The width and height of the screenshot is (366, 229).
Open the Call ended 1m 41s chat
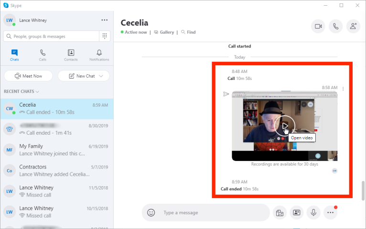pos(57,129)
